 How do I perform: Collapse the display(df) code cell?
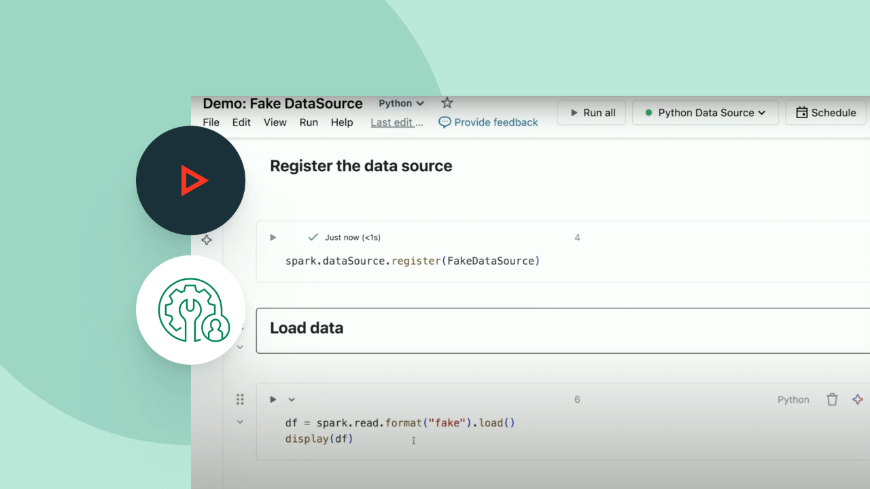240,422
